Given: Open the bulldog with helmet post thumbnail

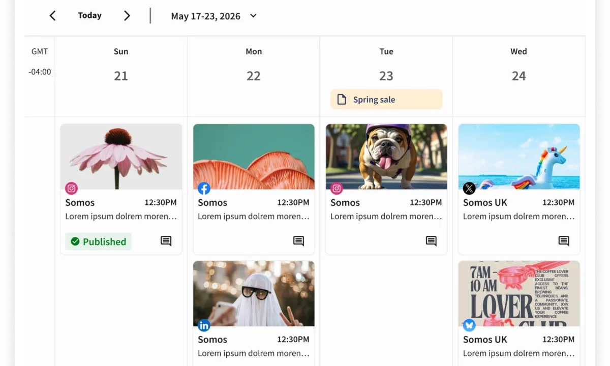Looking at the screenshot, I should pos(386,157).
